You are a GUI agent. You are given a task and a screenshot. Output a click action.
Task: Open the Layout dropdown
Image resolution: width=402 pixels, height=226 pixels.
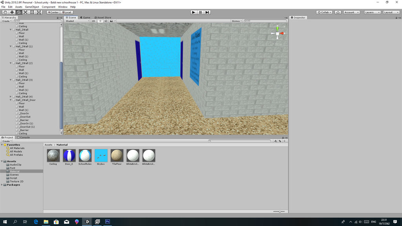pos(391,12)
